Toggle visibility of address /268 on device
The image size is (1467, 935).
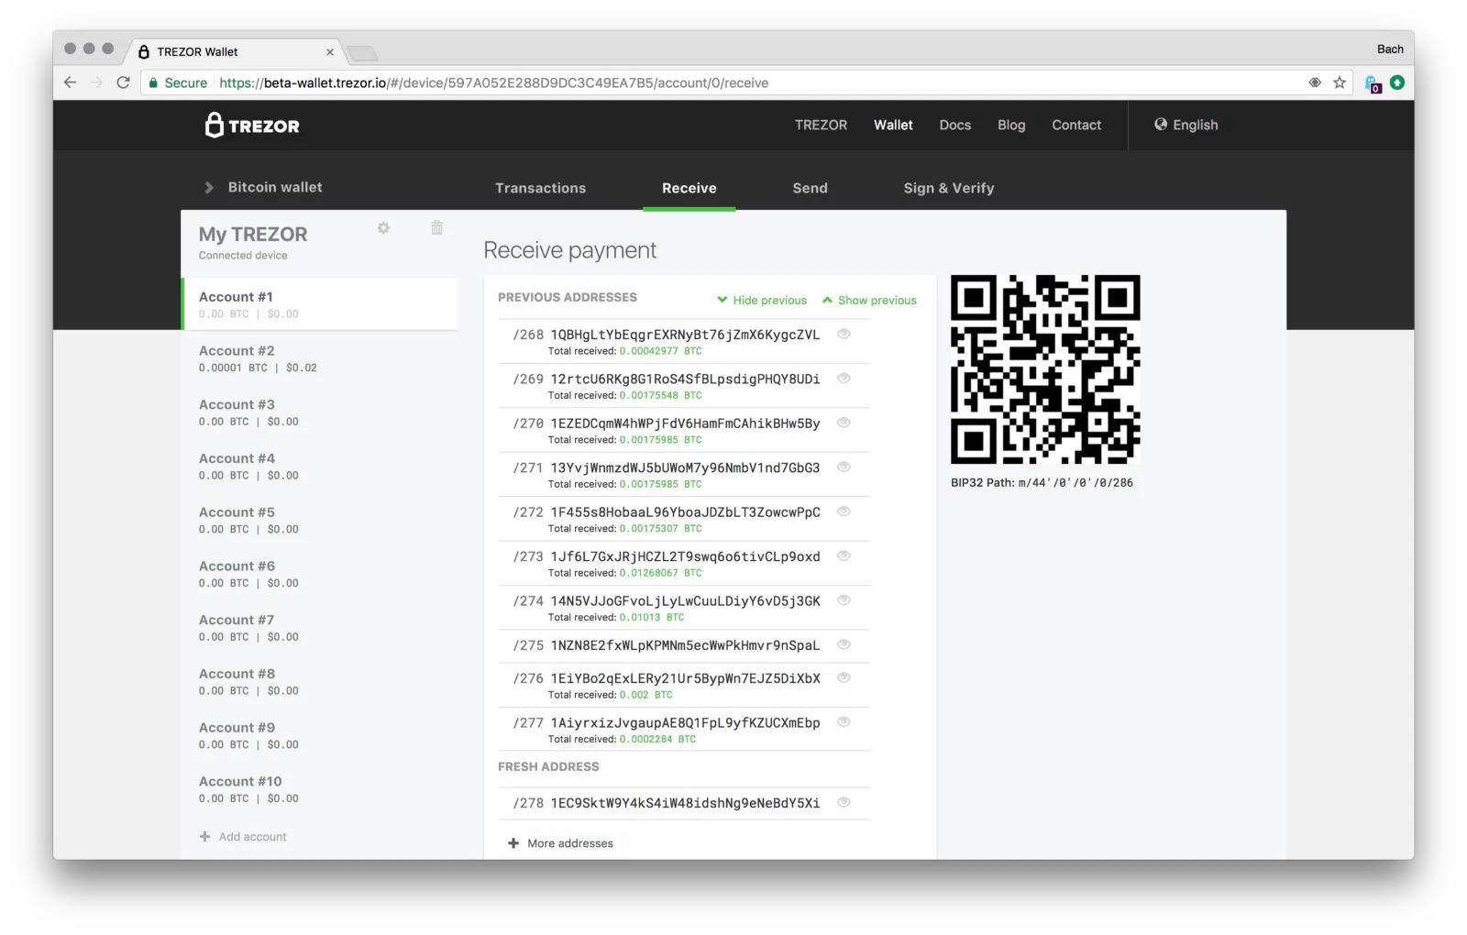pyautogui.click(x=844, y=334)
